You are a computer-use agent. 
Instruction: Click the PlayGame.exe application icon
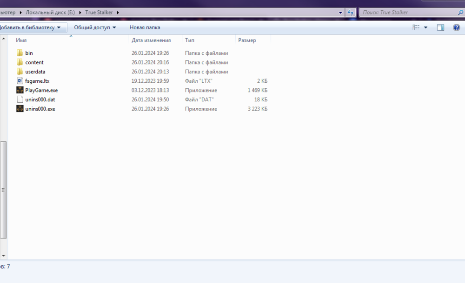tap(20, 90)
